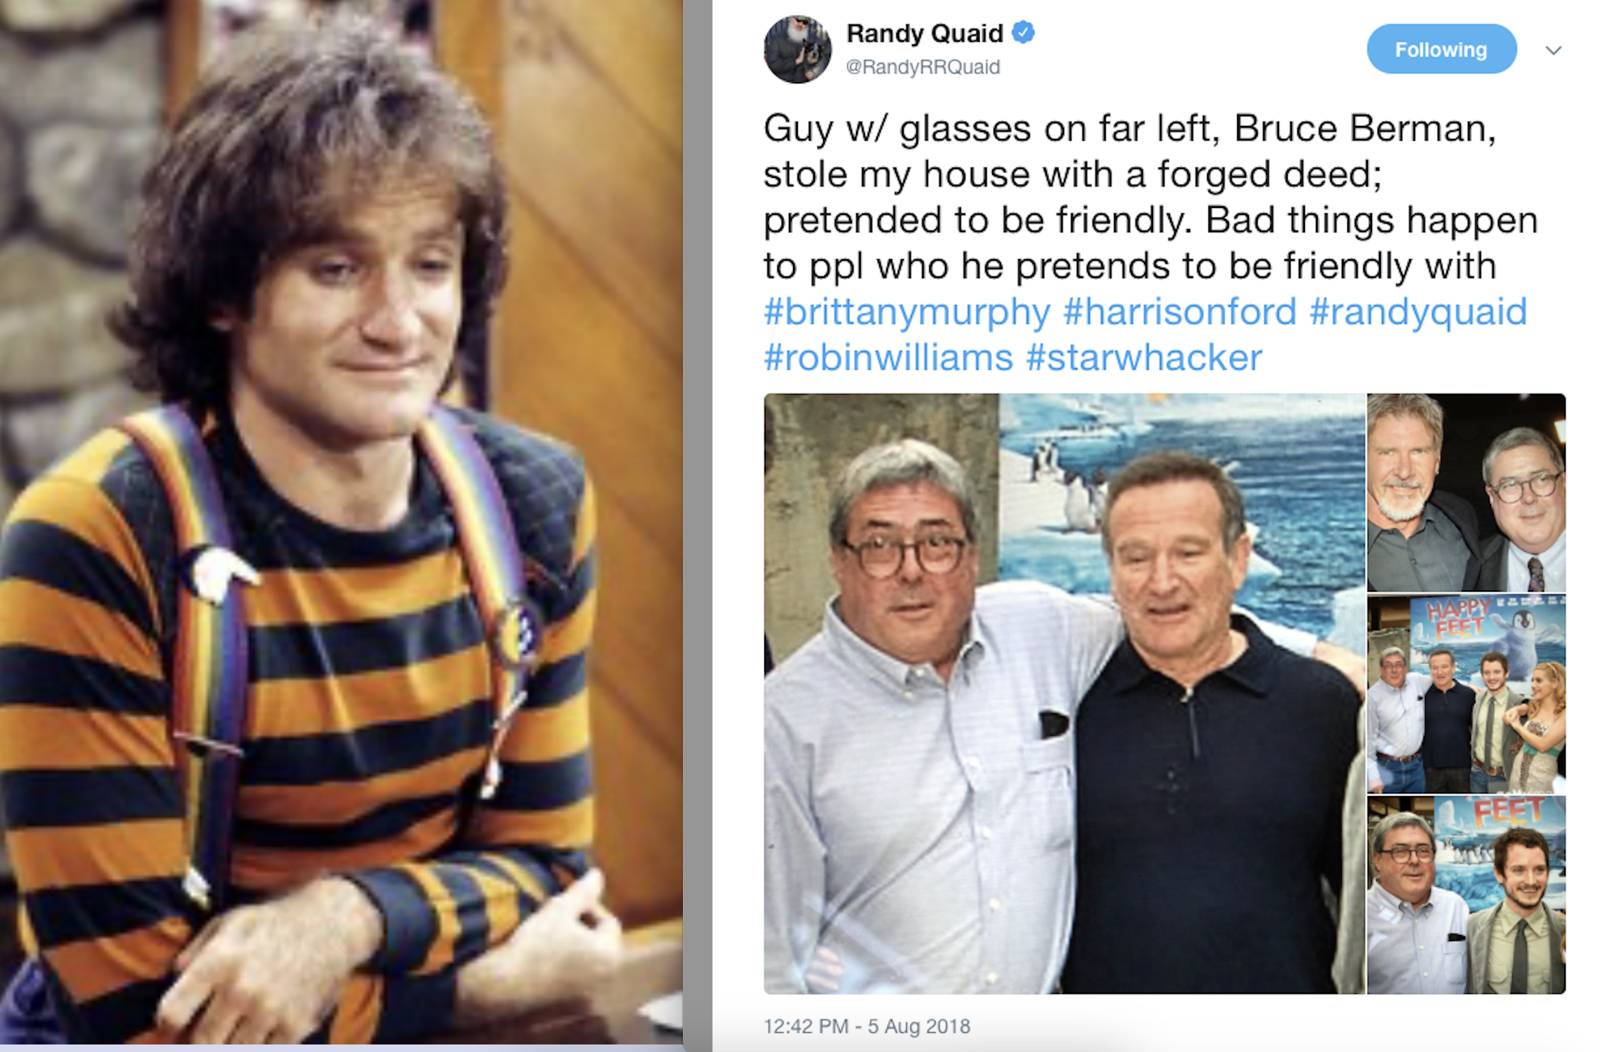
Task: Open the tweet's profile avatar picture
Action: pyautogui.click(x=797, y=50)
